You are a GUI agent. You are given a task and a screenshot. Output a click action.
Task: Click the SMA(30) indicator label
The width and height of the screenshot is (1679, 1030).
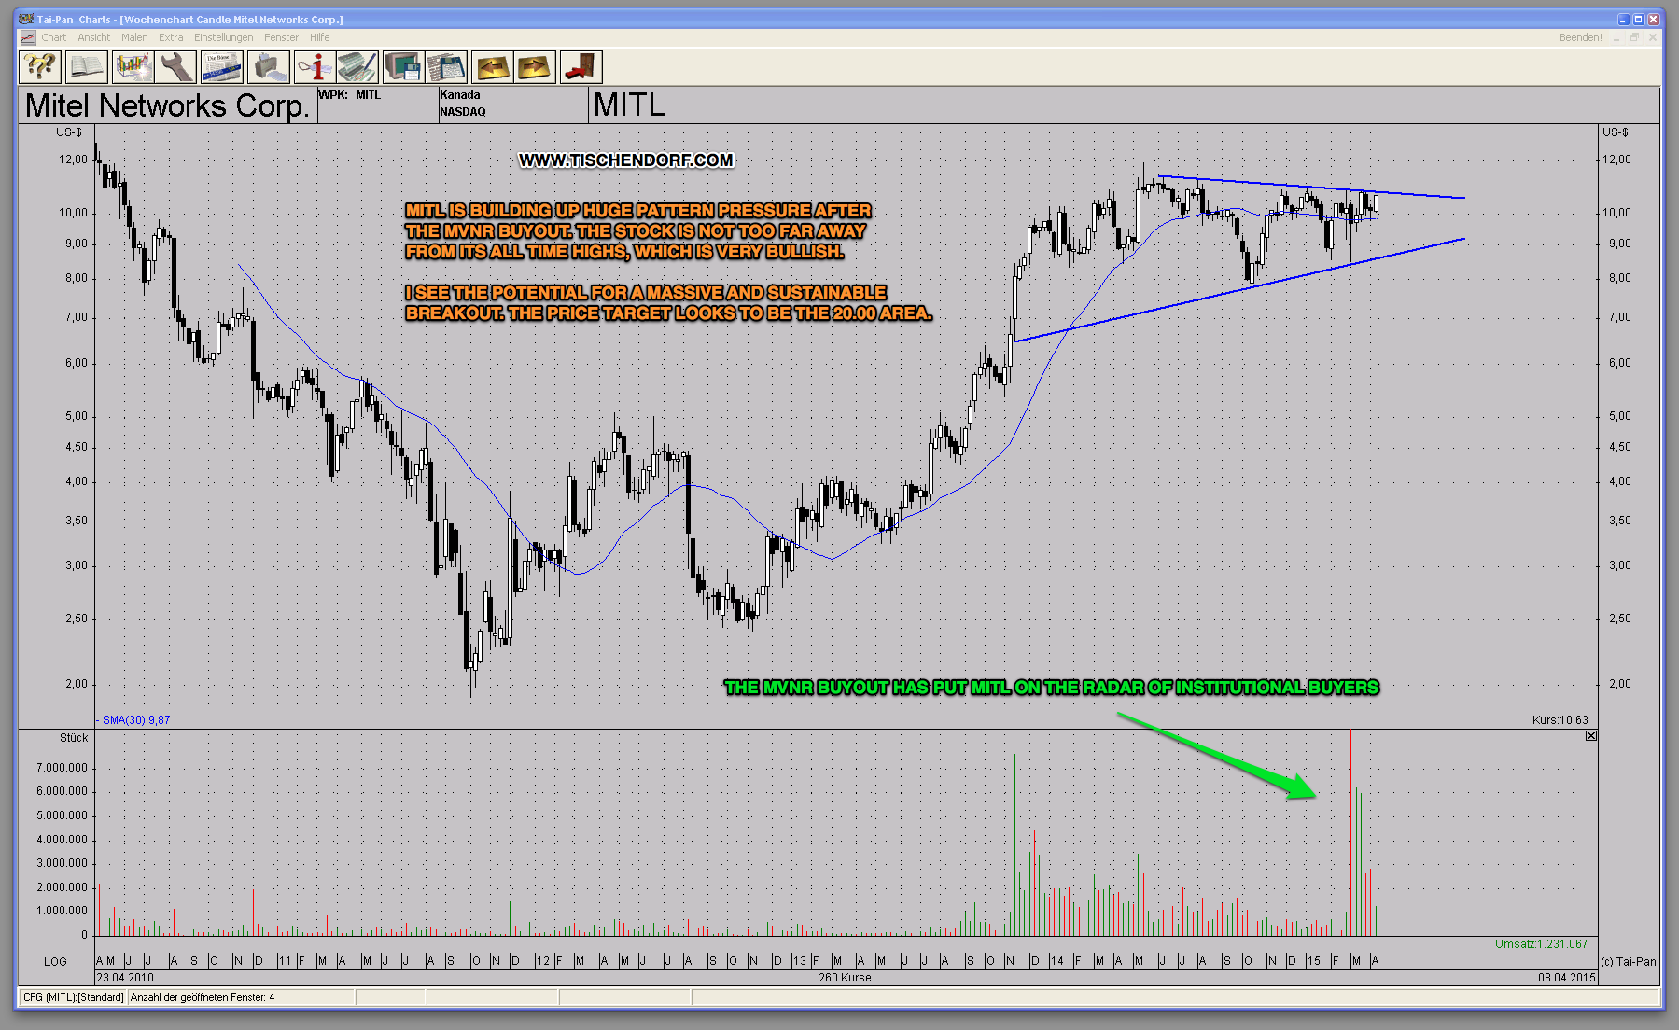(135, 720)
